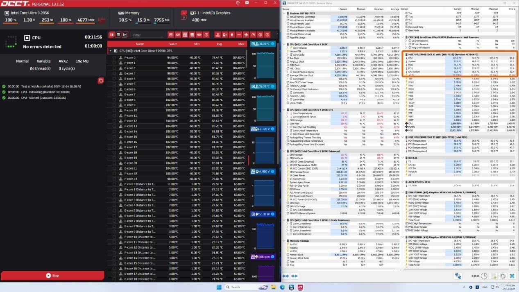Collapse System: MSI MS-7E33 section in HWiNFO
Viewport: 519px width, 292px height.
tap(284, 13)
